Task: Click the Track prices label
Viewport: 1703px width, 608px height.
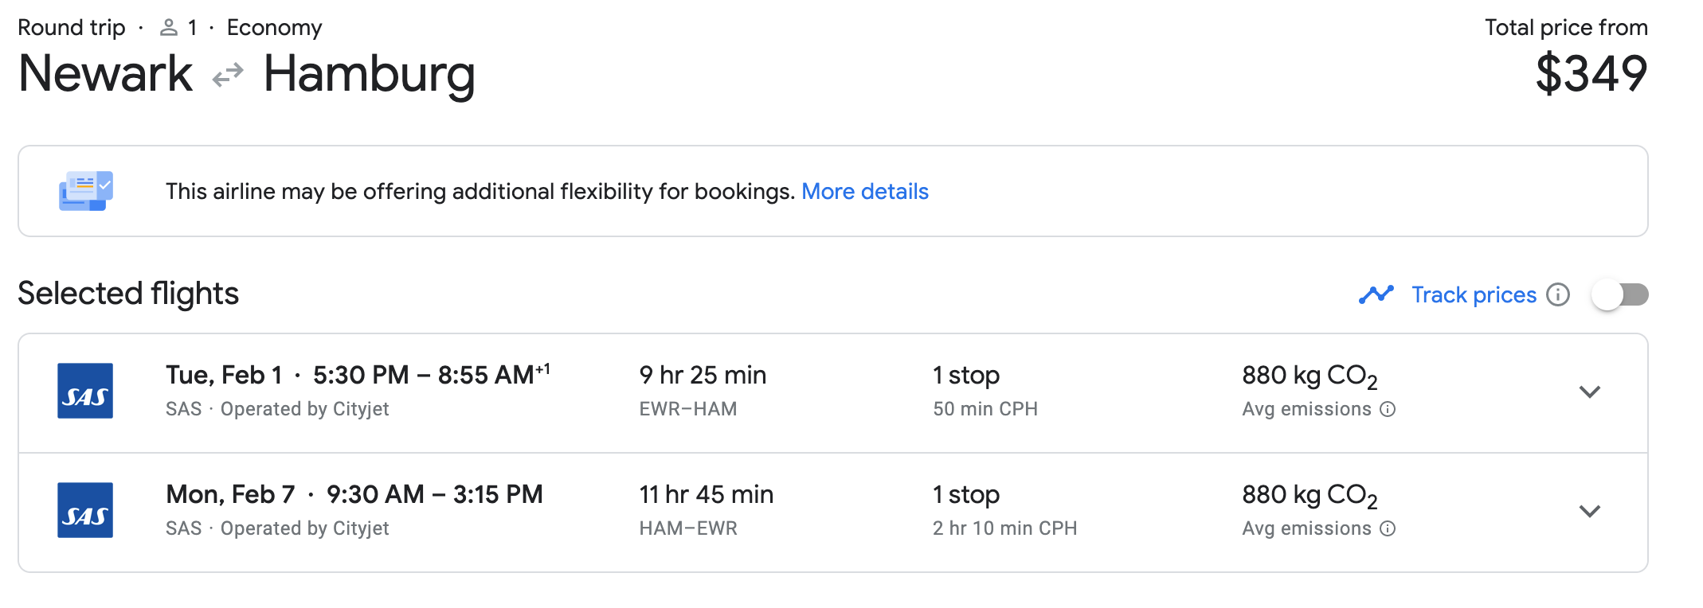Action: [x=1474, y=294]
